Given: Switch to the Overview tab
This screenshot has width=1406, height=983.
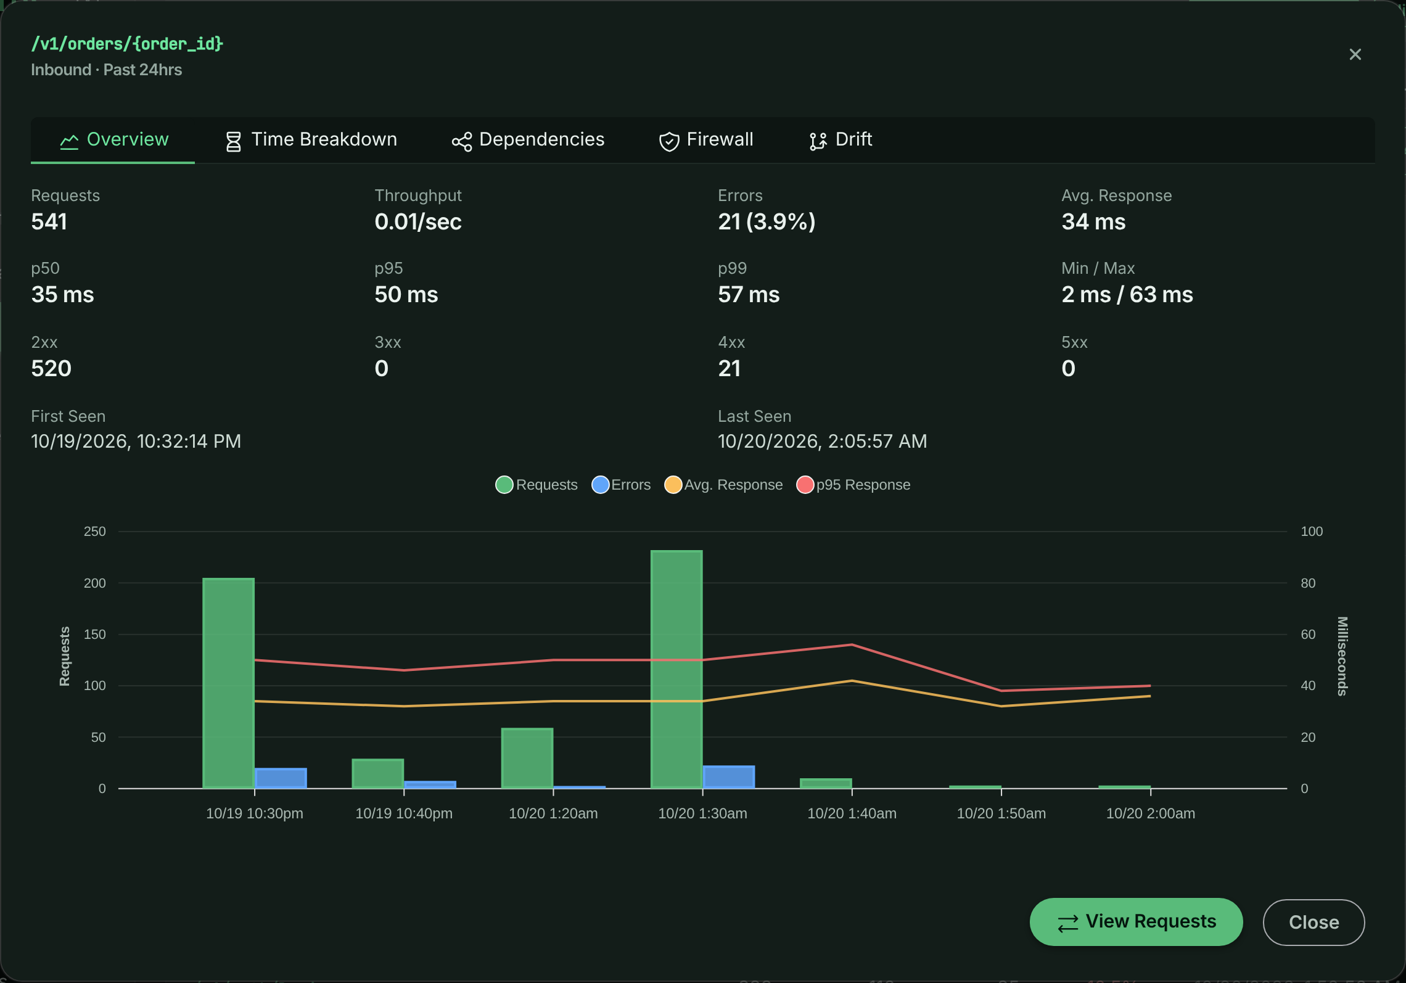Looking at the screenshot, I should (113, 140).
